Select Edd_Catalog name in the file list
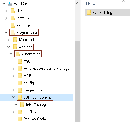Viewport: 130px width, 122px height. (102, 13)
